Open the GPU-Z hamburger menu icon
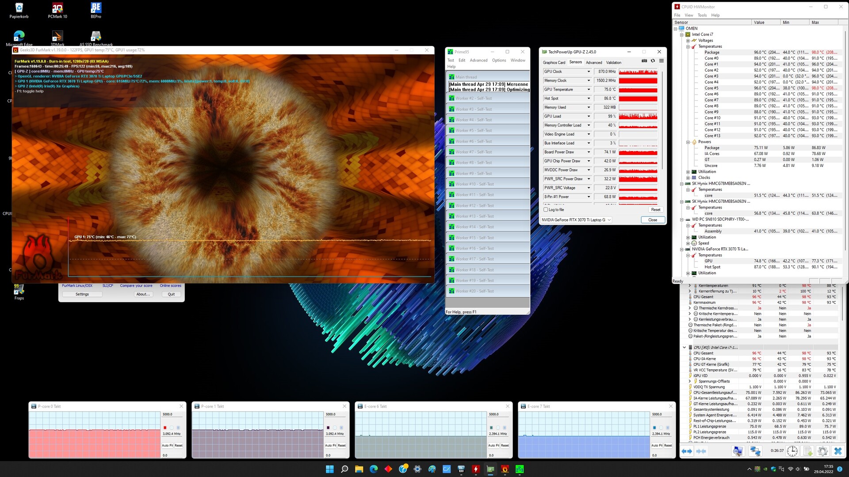Viewport: 849px width, 477px height. [x=662, y=61]
